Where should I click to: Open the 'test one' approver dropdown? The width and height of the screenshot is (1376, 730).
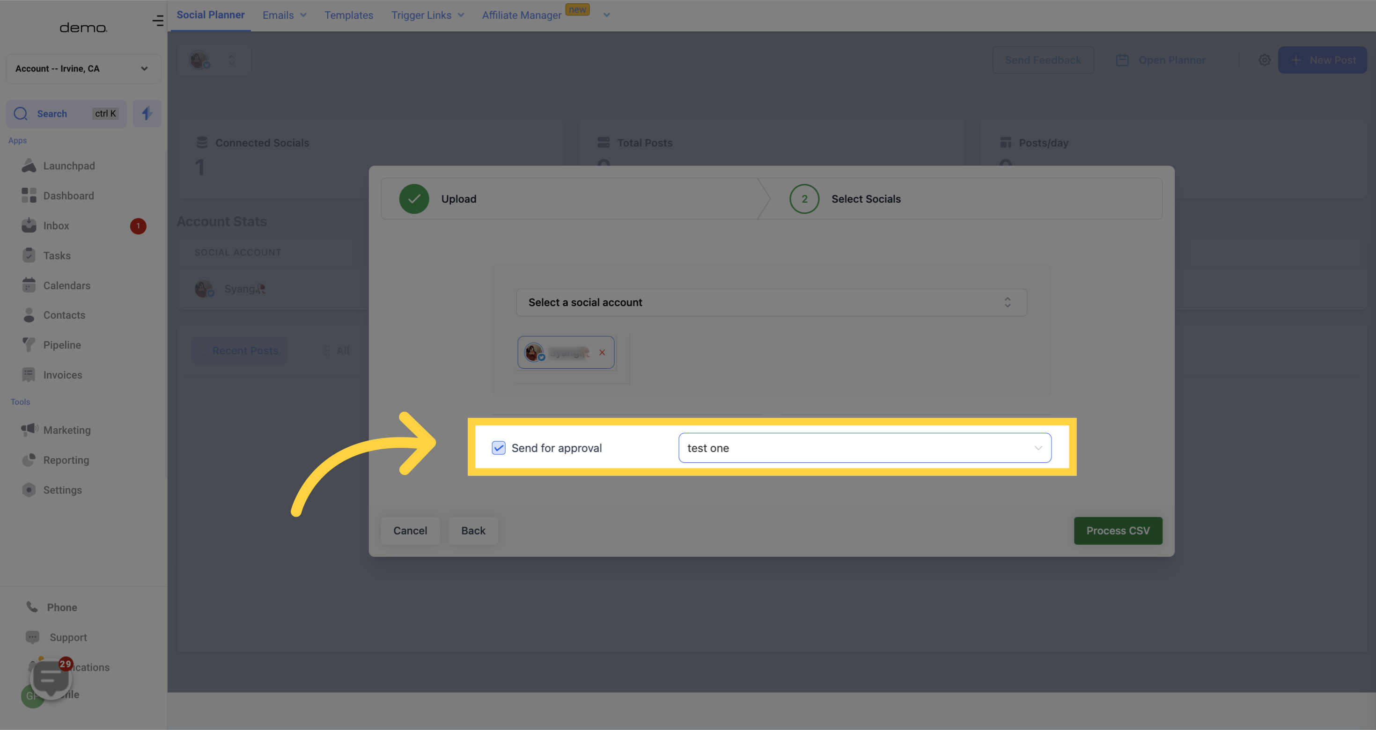point(864,447)
